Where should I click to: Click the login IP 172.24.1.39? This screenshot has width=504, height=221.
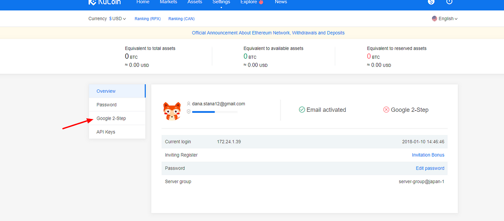[229, 142]
